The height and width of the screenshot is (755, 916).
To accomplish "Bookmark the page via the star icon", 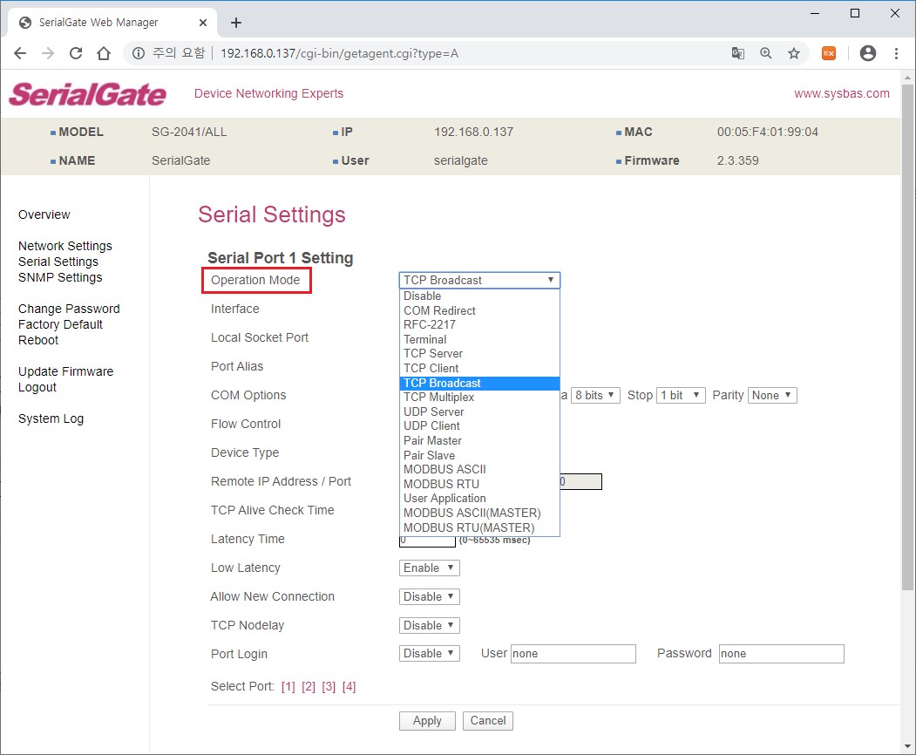I will pos(794,52).
